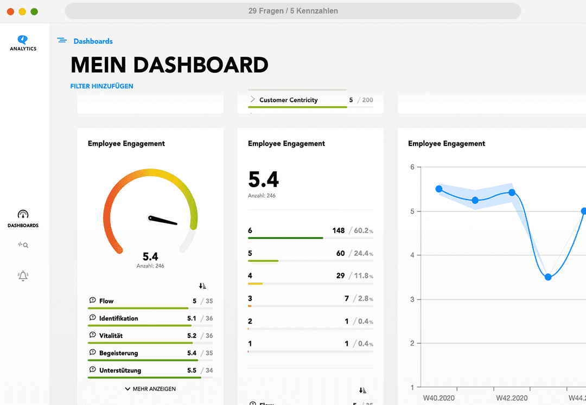
Task: Click the gauge needle in Employee Engagement
Action: pos(163,220)
